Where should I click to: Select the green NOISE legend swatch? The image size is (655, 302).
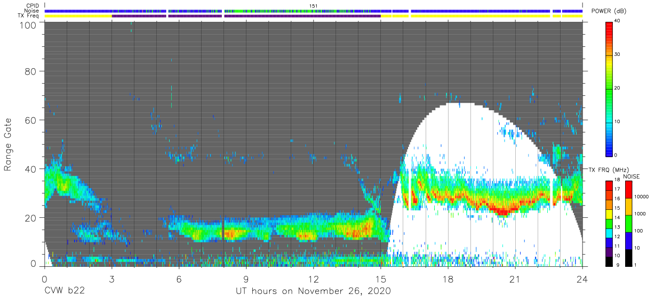[629, 223]
